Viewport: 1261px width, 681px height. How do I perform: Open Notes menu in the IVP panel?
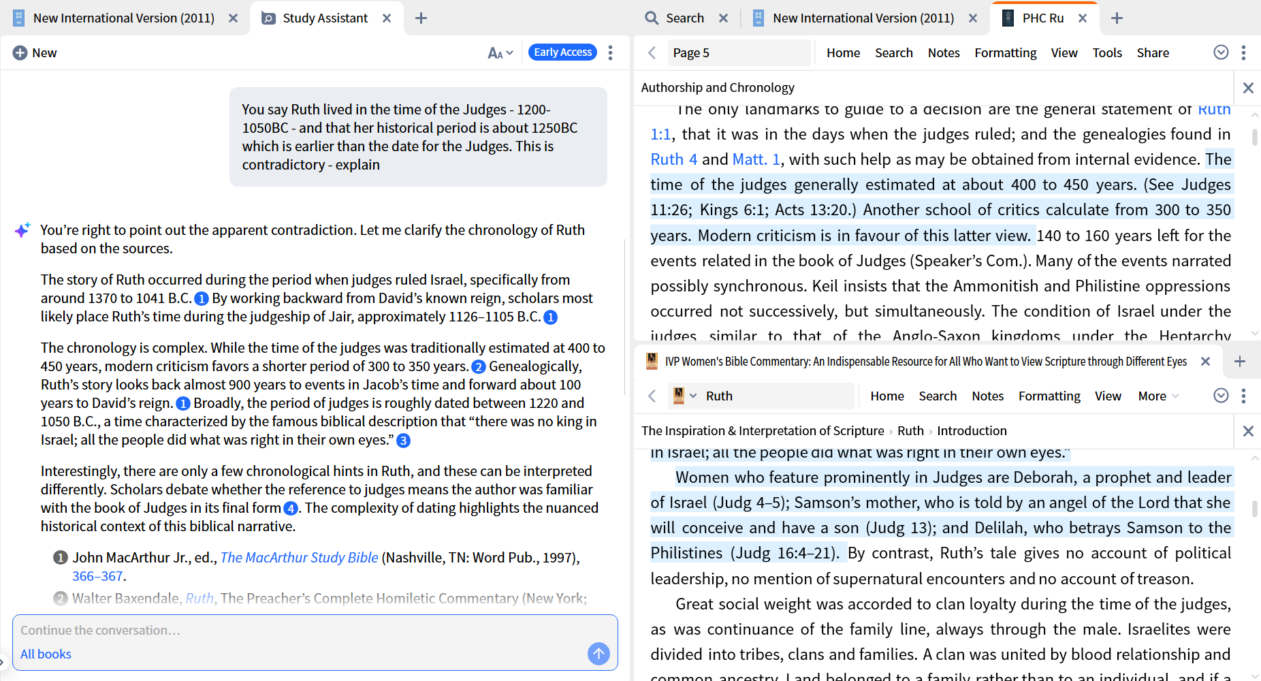988,396
